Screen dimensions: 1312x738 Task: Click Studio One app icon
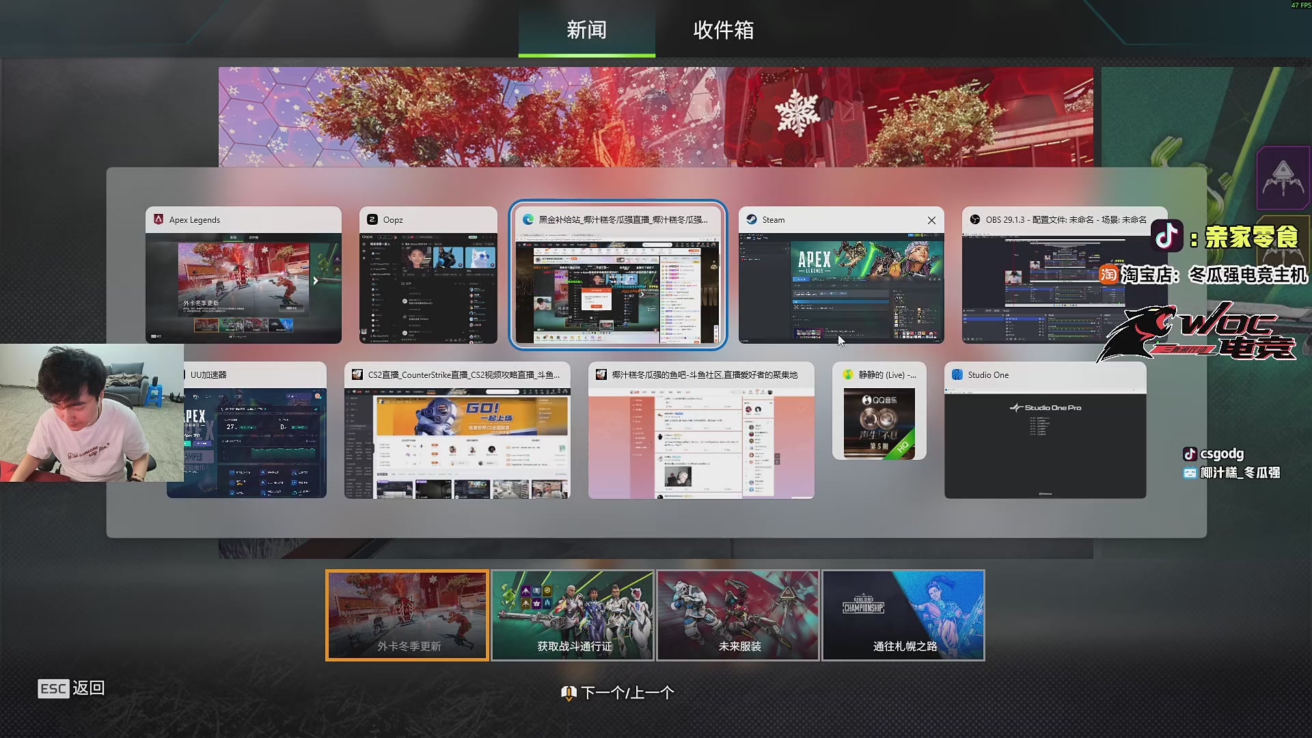[957, 374]
